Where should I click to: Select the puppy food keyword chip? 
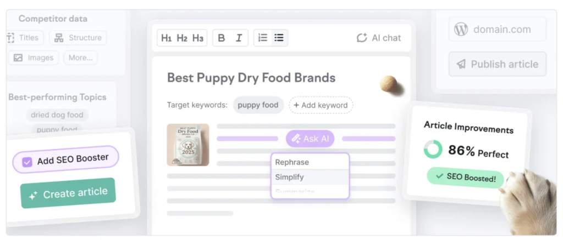(x=258, y=105)
